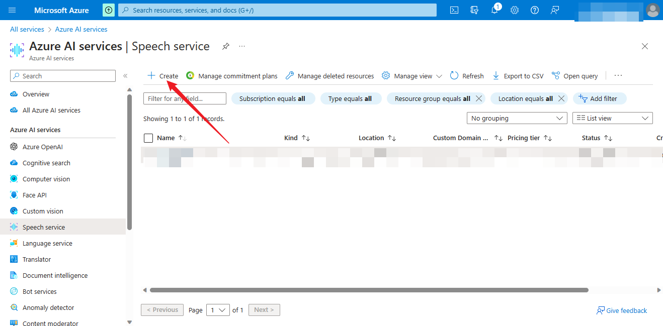Expand the Manage view dropdown
The width and height of the screenshot is (663, 326).
(412, 76)
